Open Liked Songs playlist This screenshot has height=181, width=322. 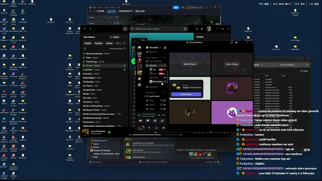pos(104,62)
